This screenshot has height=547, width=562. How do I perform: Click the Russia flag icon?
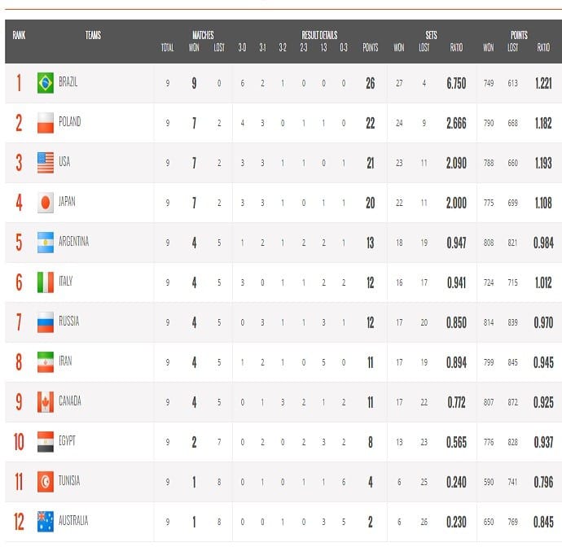click(46, 322)
